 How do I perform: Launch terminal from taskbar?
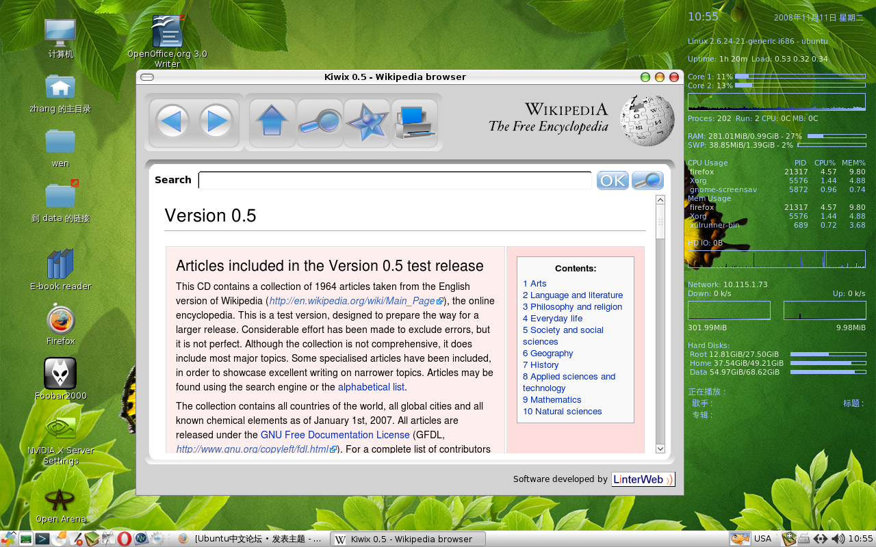[42, 539]
